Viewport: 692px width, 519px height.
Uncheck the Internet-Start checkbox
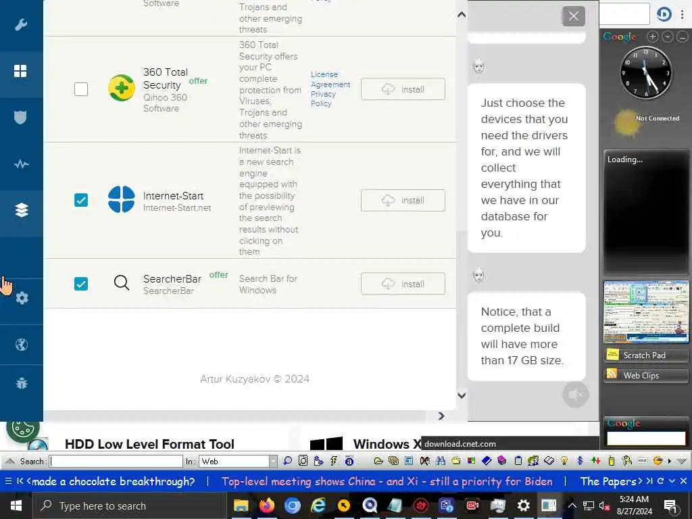pos(81,200)
